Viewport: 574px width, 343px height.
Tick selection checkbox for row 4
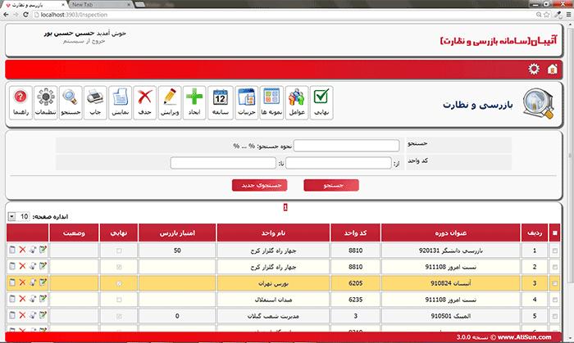coord(555,300)
